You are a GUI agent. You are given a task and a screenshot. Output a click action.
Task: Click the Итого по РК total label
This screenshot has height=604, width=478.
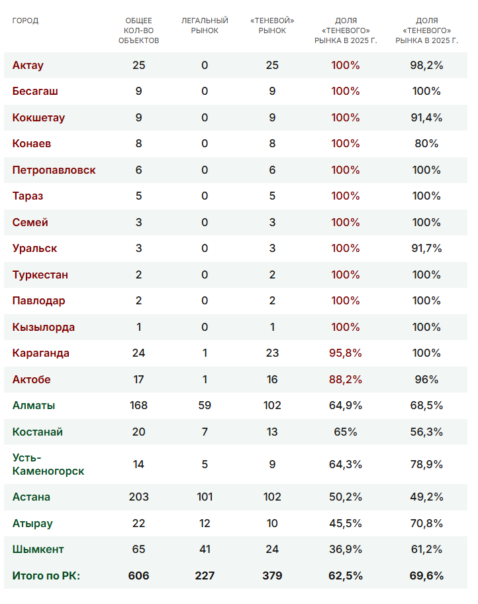[x=46, y=575]
